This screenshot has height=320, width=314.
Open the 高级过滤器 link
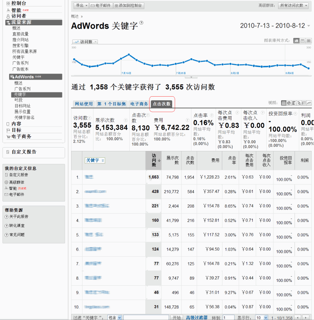[197, 318]
